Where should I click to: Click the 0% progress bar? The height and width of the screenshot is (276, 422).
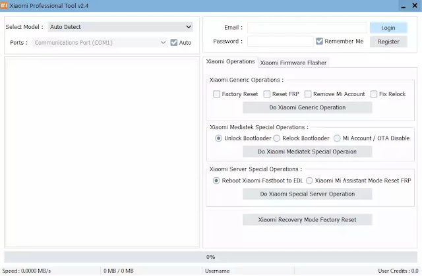[x=211, y=257]
